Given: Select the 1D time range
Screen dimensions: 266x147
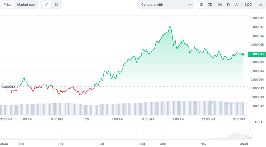Looking at the screenshot, I should tap(201, 5).
